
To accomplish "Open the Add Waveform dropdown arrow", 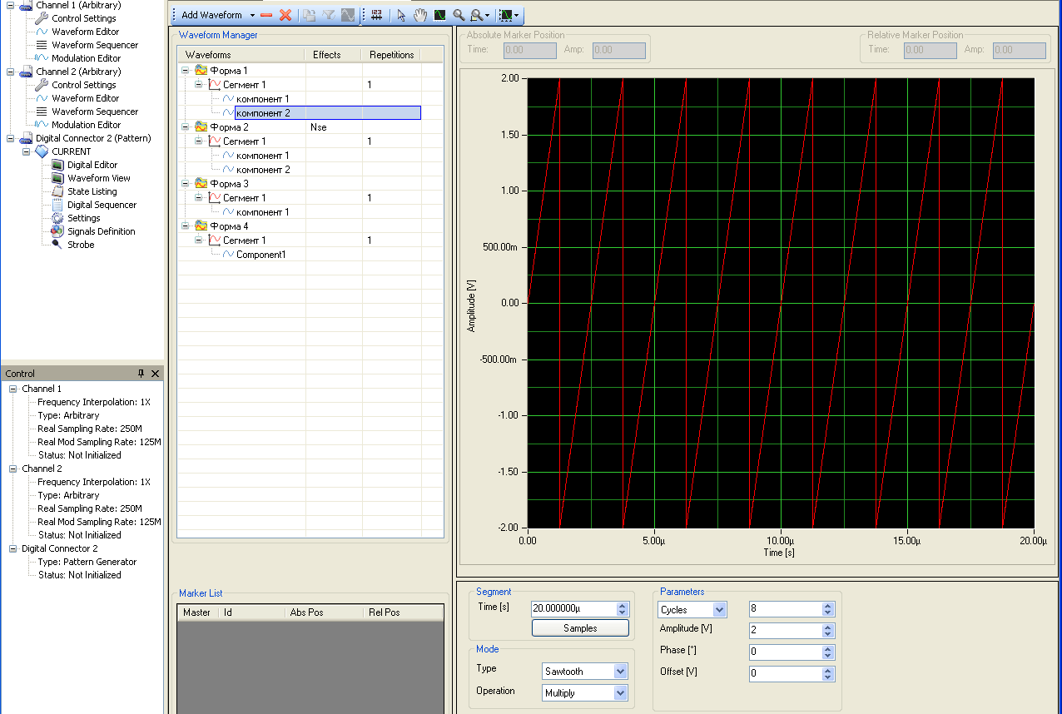I will coord(252,15).
